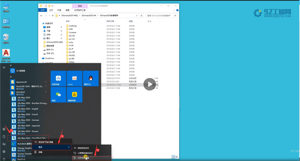The image size is (300, 161).
Task: Expand AutoCAD 2020 - 简体中文 folder group
Action: coord(46,86)
